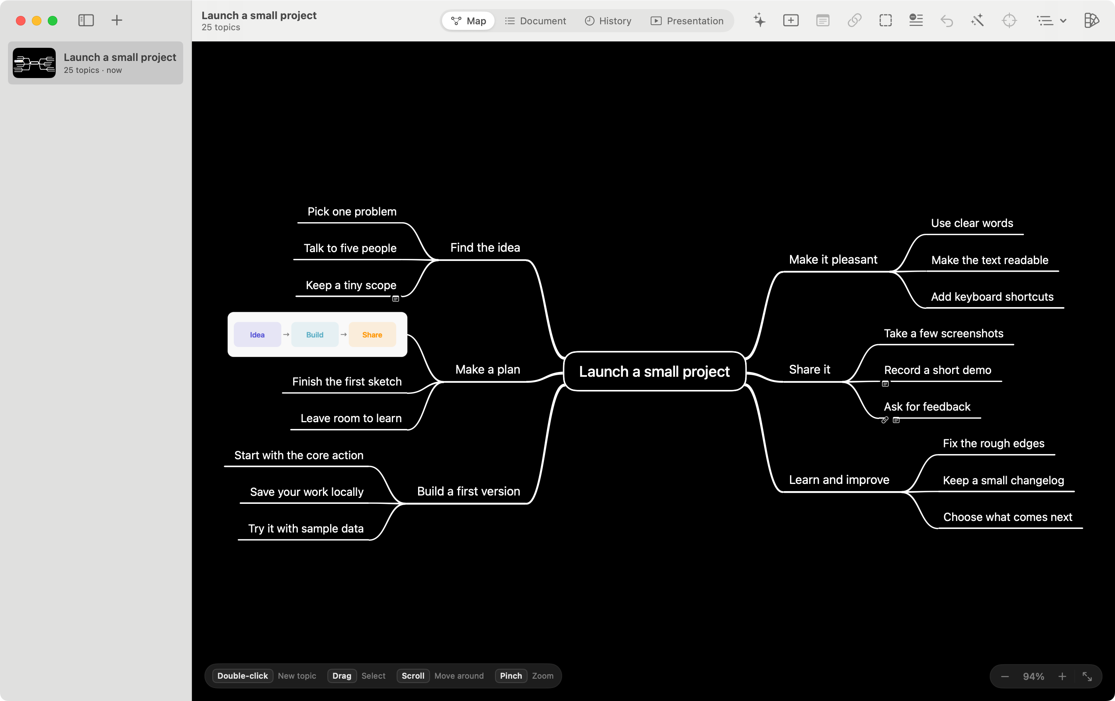
Task: Select the Learn and improve topic
Action: coord(839,480)
